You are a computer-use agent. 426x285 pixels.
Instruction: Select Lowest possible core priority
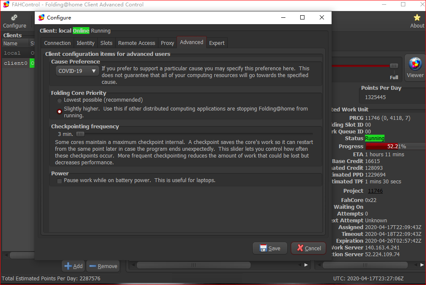60,100
